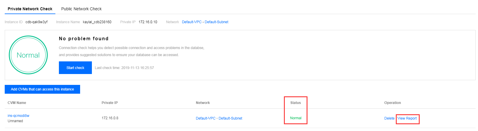Select the Private Network Check tab
The image size is (478, 131).
[30, 9]
